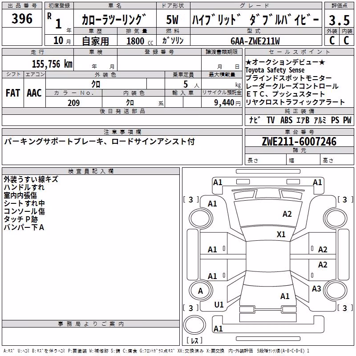Click the 後日発送部品 header

[x=122, y=111]
